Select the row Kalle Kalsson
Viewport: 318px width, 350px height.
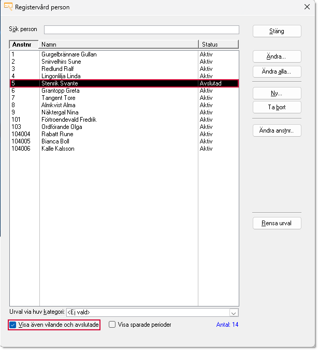[x=124, y=149]
